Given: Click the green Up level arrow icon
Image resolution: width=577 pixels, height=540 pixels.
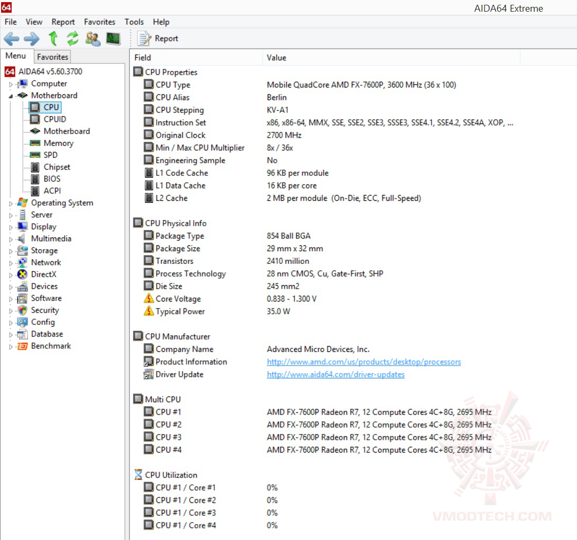Looking at the screenshot, I should [x=54, y=38].
